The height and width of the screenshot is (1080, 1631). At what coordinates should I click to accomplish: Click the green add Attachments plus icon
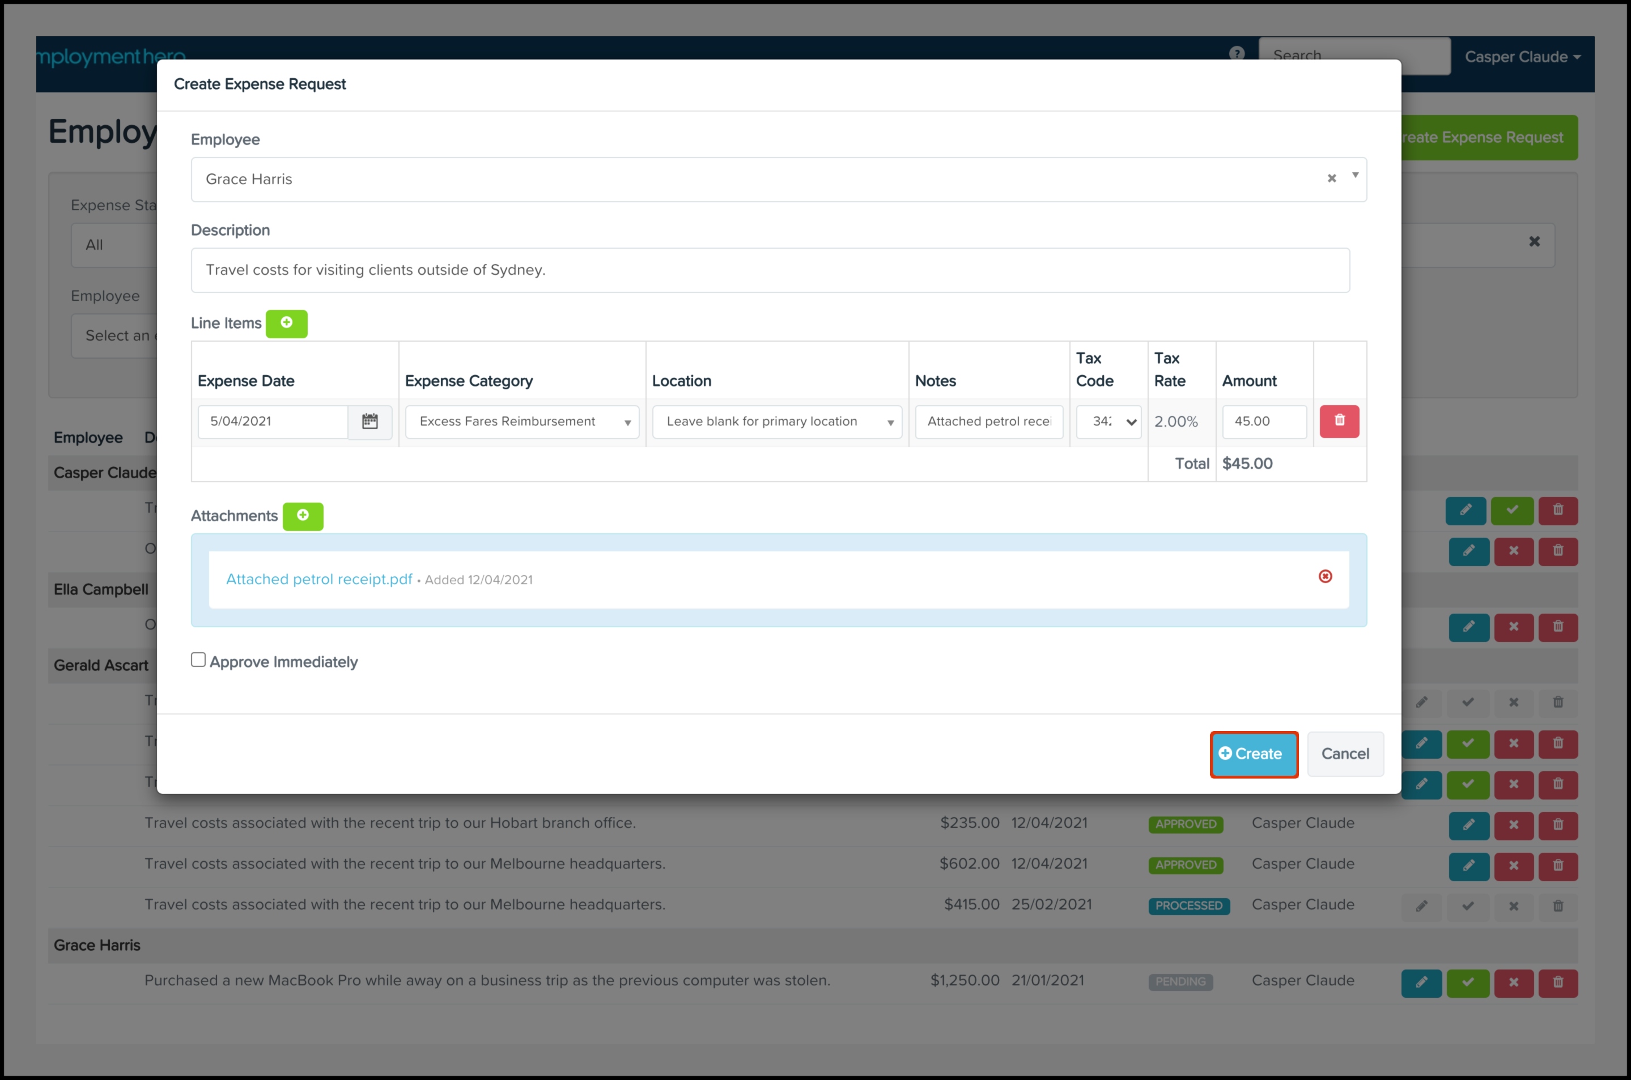point(303,516)
